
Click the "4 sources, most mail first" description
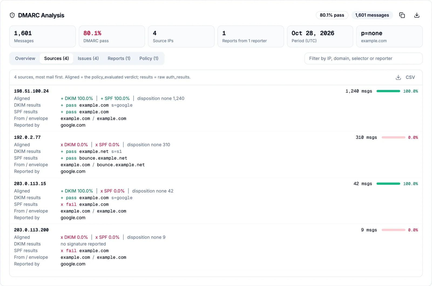pyautogui.click(x=102, y=77)
